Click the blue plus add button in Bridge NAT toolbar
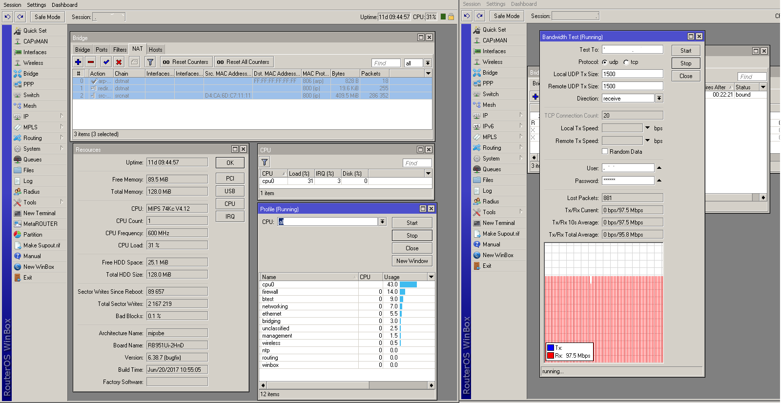Screen dimensions: 781x403 tap(78, 62)
